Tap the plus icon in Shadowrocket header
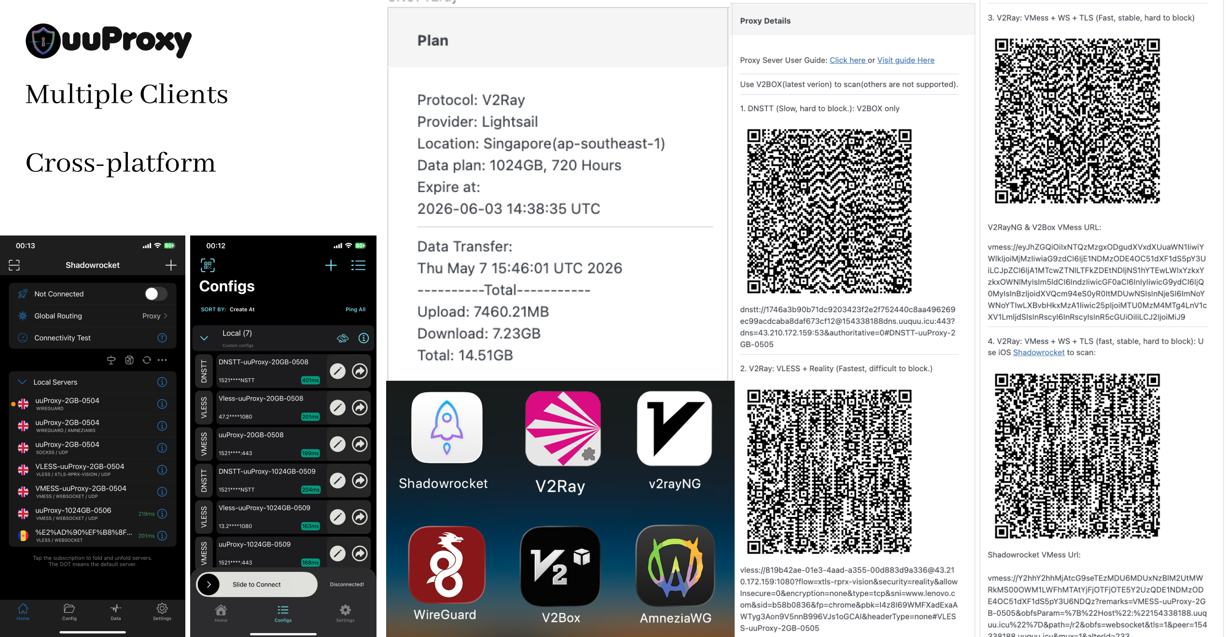 [x=171, y=265]
